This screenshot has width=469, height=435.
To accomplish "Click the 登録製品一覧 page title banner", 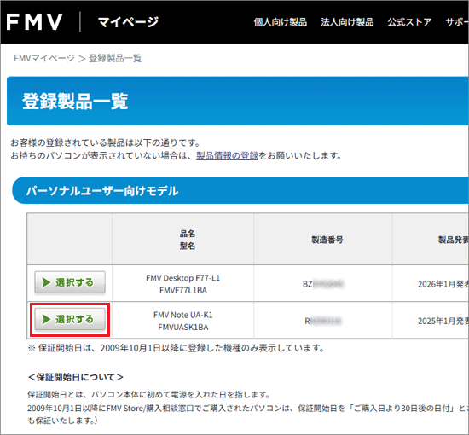I will click(x=238, y=101).
